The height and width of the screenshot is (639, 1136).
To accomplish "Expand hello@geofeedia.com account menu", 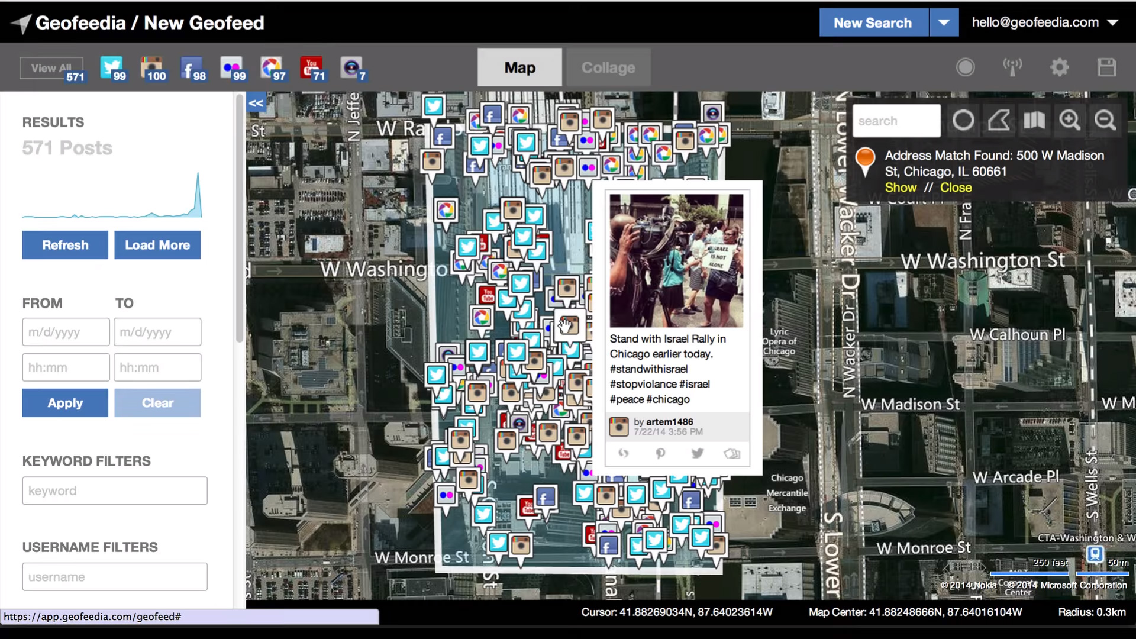I will click(x=1045, y=22).
